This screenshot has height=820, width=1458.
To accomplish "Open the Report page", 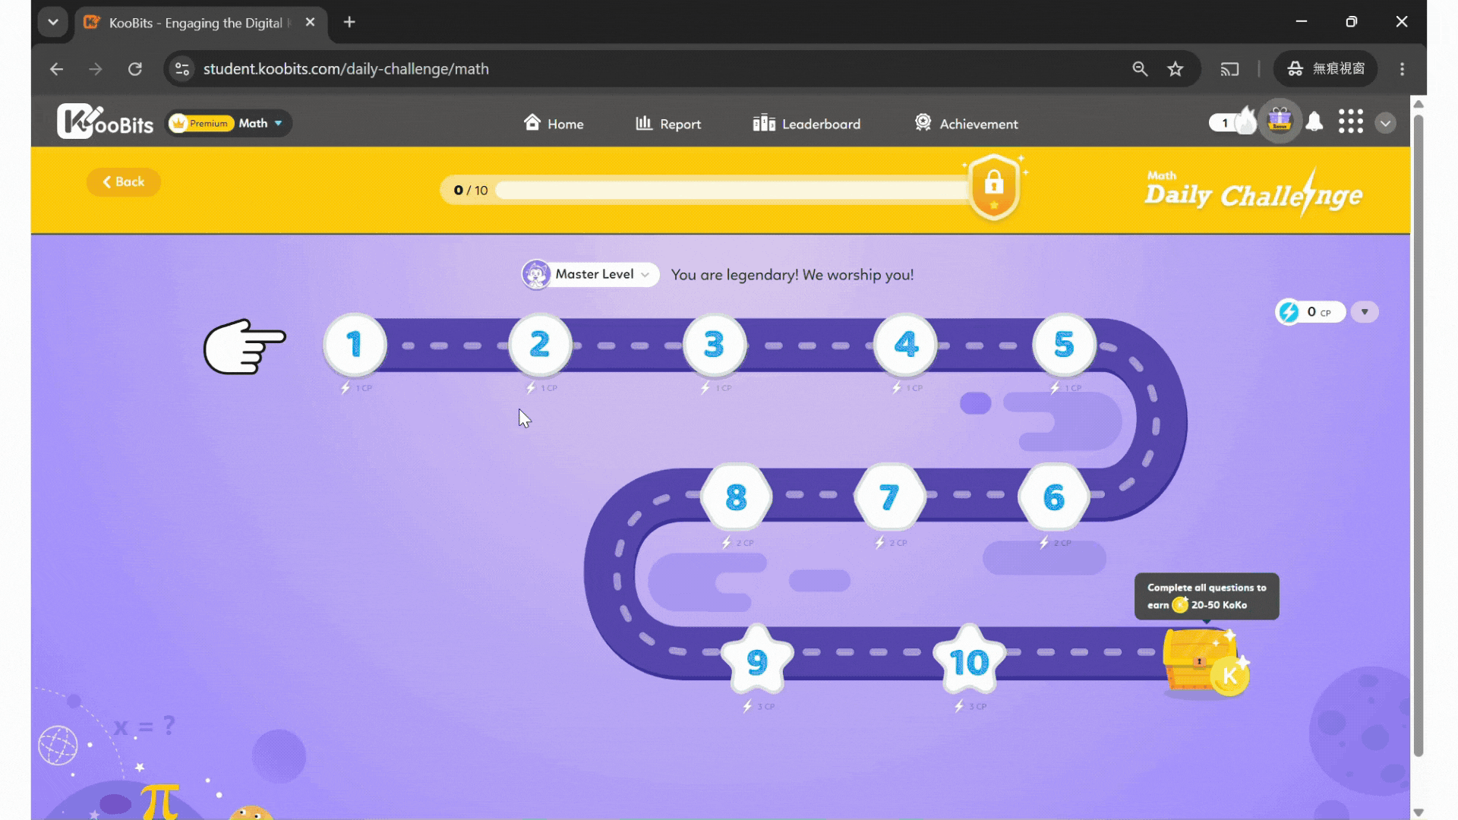I will pos(668,123).
